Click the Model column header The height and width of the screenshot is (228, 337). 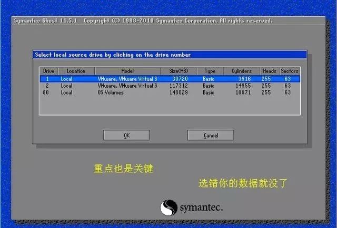(127, 71)
